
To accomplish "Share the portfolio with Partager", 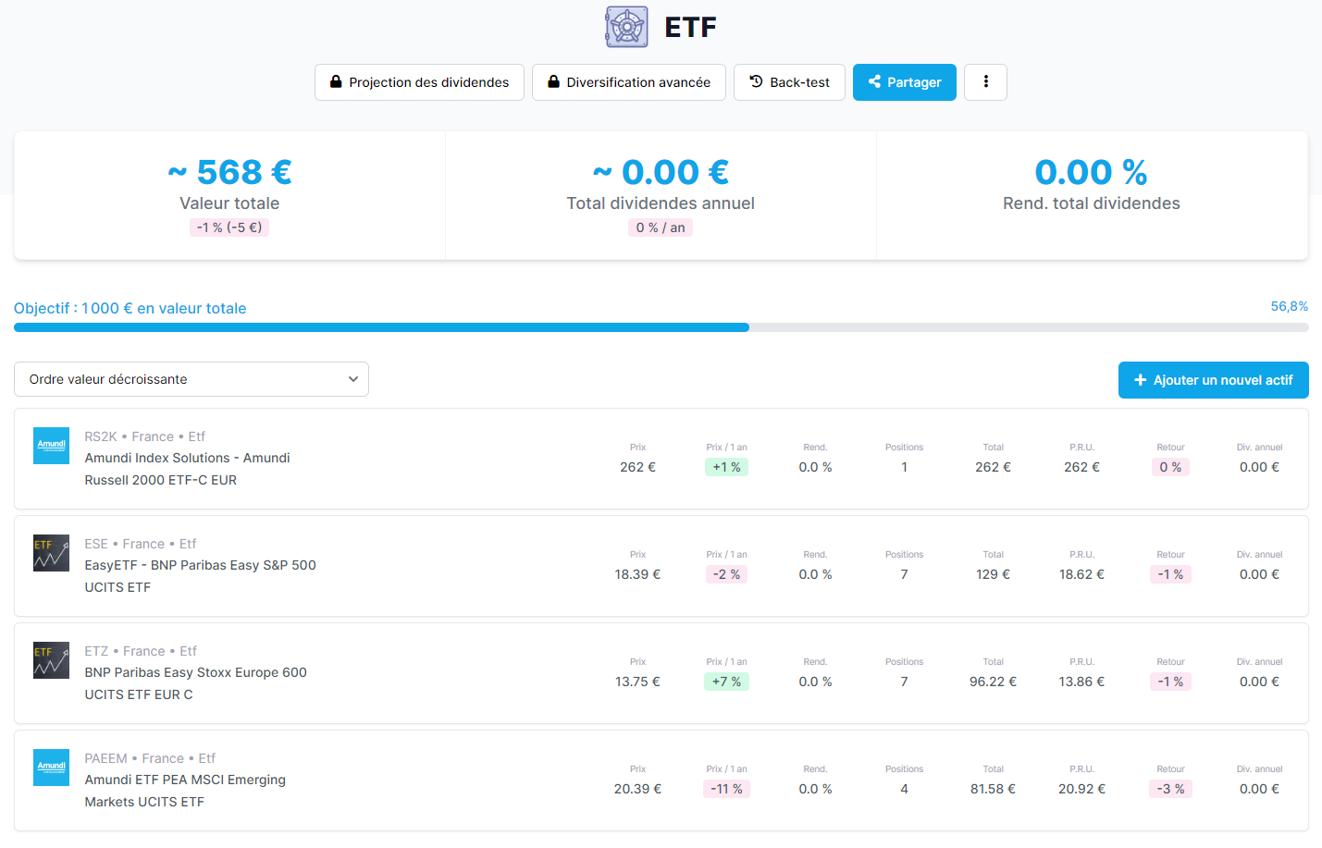I will (x=905, y=82).
